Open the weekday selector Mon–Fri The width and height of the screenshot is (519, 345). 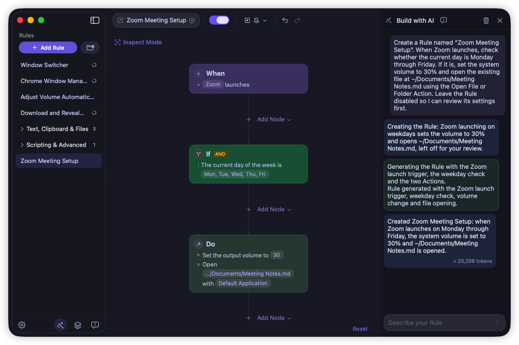[x=235, y=174]
